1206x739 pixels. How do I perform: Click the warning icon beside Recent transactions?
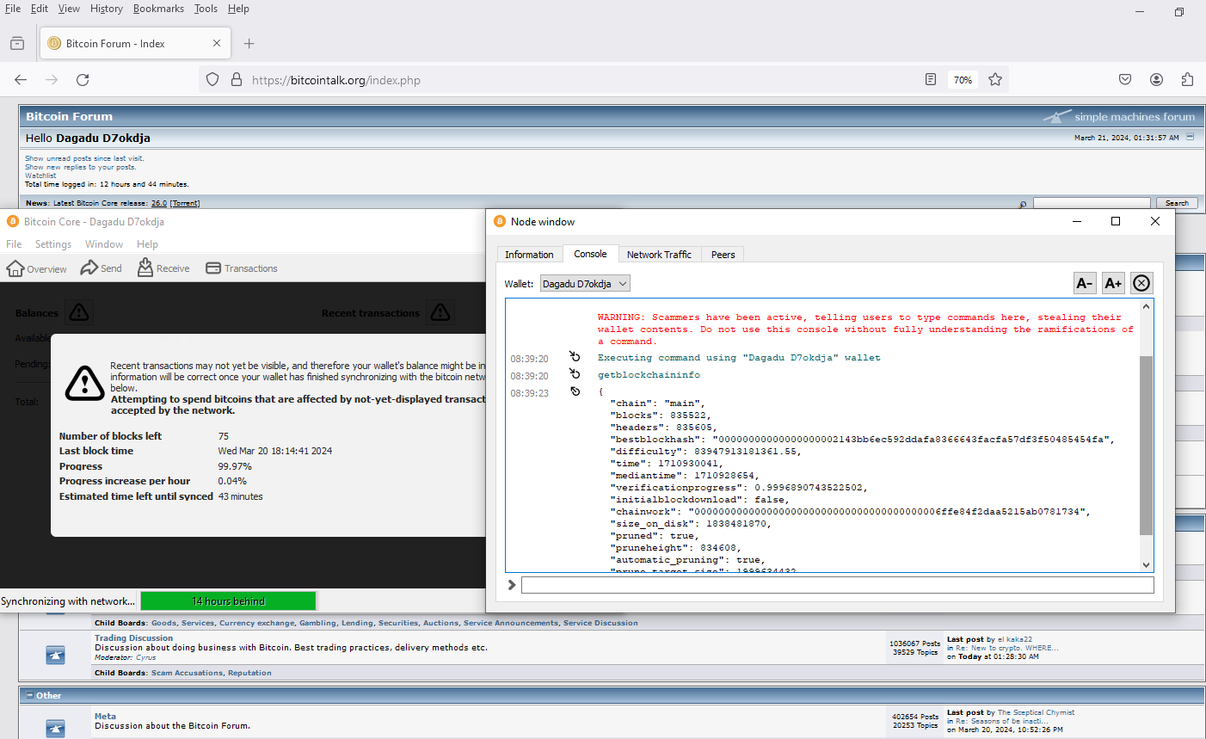pyautogui.click(x=440, y=312)
